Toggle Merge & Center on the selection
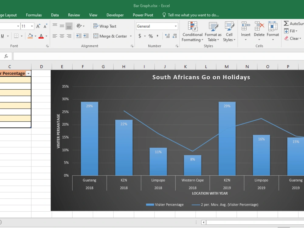This screenshot has width=304, height=228. (110, 36)
